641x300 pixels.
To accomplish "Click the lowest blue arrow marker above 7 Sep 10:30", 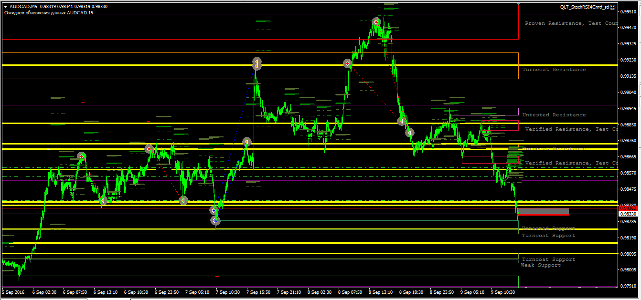I will tap(215, 220).
